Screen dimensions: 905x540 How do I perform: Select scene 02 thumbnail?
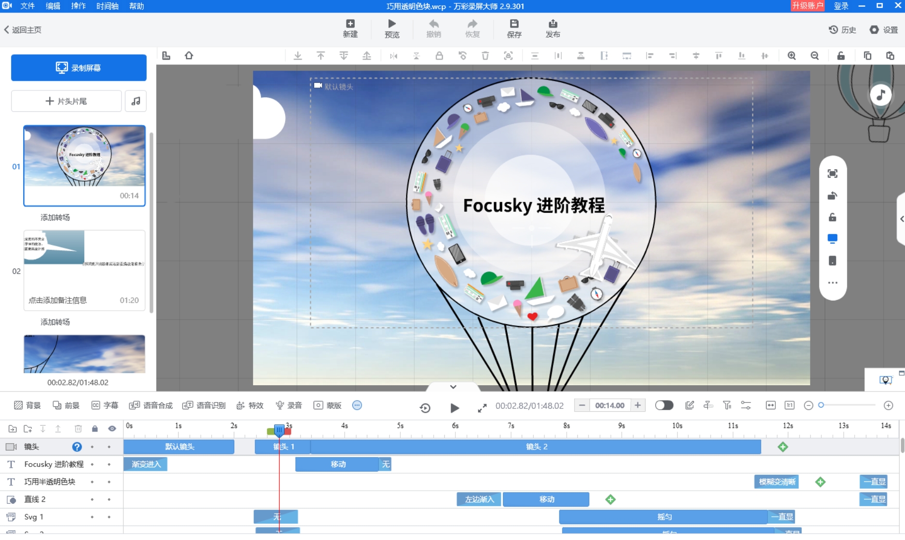tap(84, 270)
